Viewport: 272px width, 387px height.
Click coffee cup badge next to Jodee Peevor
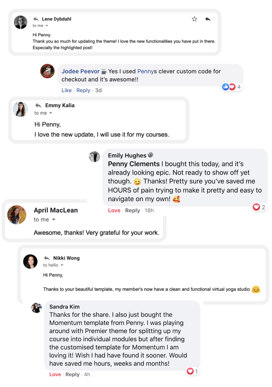pyautogui.click(x=104, y=71)
